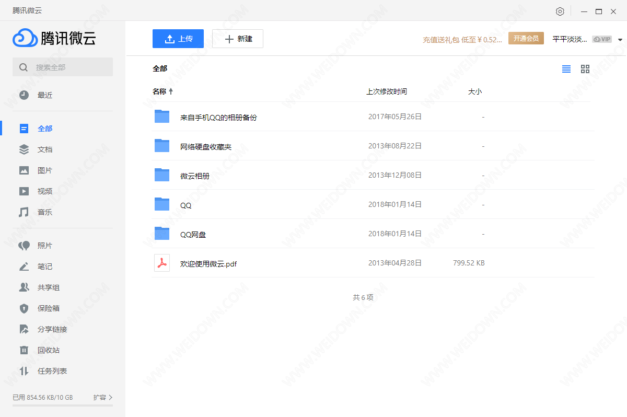Select the 全部 file icon in sidebar
This screenshot has width=627, height=417.
(24, 129)
